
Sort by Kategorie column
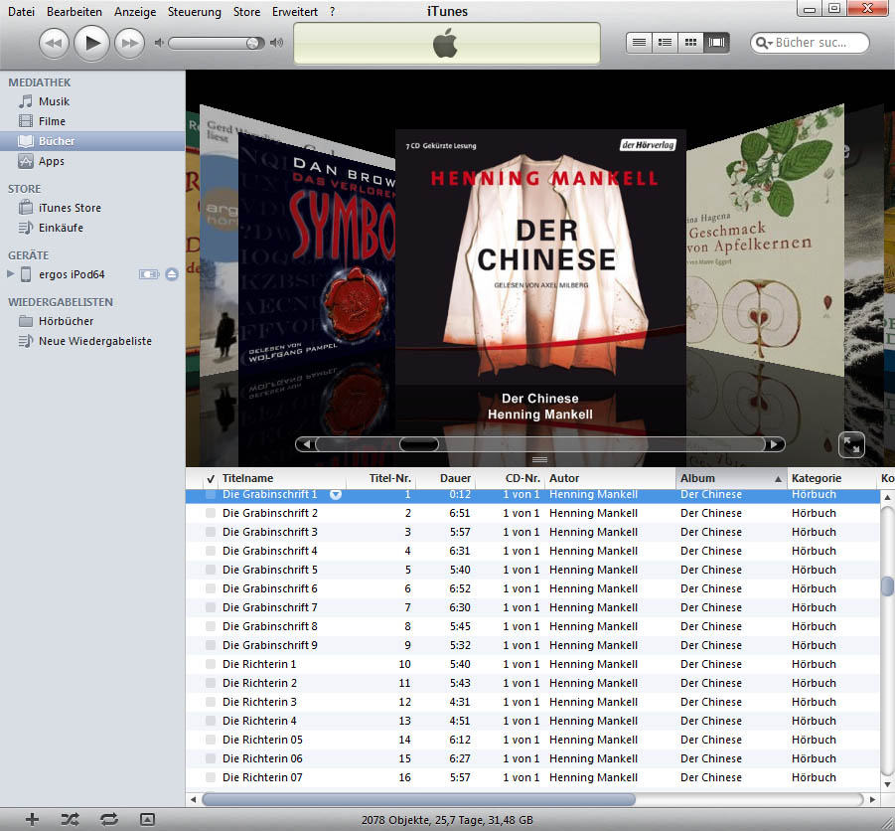tap(831, 478)
